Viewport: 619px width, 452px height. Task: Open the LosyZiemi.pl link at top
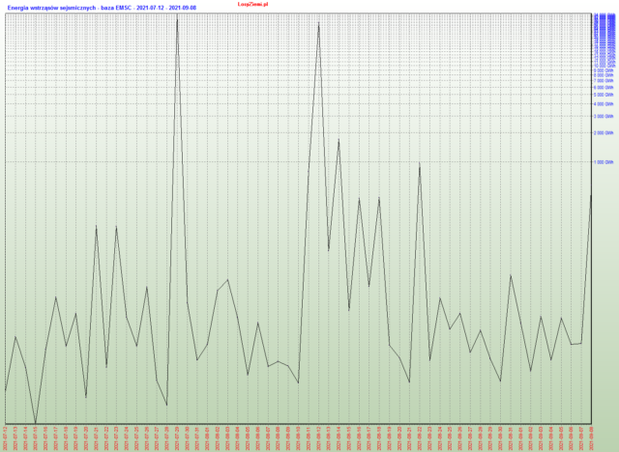[x=252, y=4]
